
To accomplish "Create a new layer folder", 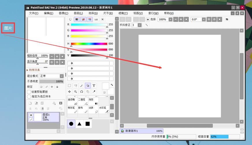I will [x=42, y=103].
